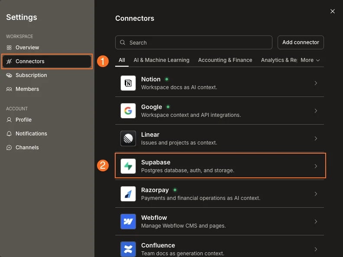Click the Confluence connector title
This screenshot has height=257, width=343.
158,245
